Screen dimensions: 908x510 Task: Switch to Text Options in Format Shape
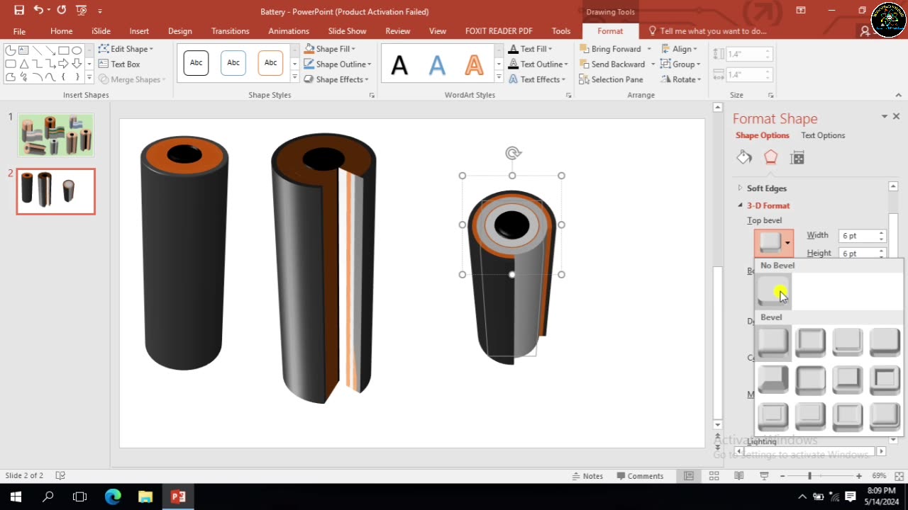tap(823, 135)
